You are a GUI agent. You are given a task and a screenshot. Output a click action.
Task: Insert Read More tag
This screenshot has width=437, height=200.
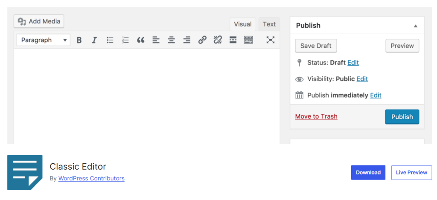click(x=233, y=40)
